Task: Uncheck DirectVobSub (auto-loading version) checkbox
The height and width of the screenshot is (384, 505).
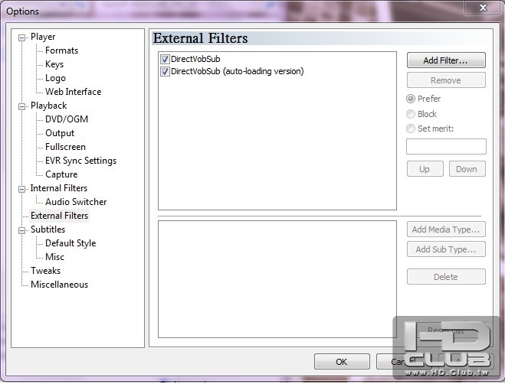Action: click(165, 71)
